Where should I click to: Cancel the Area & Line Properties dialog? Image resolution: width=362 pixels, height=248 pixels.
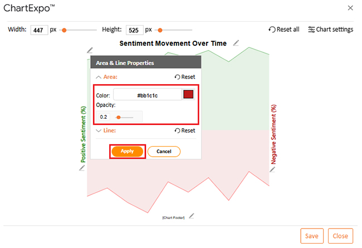pos(164,152)
